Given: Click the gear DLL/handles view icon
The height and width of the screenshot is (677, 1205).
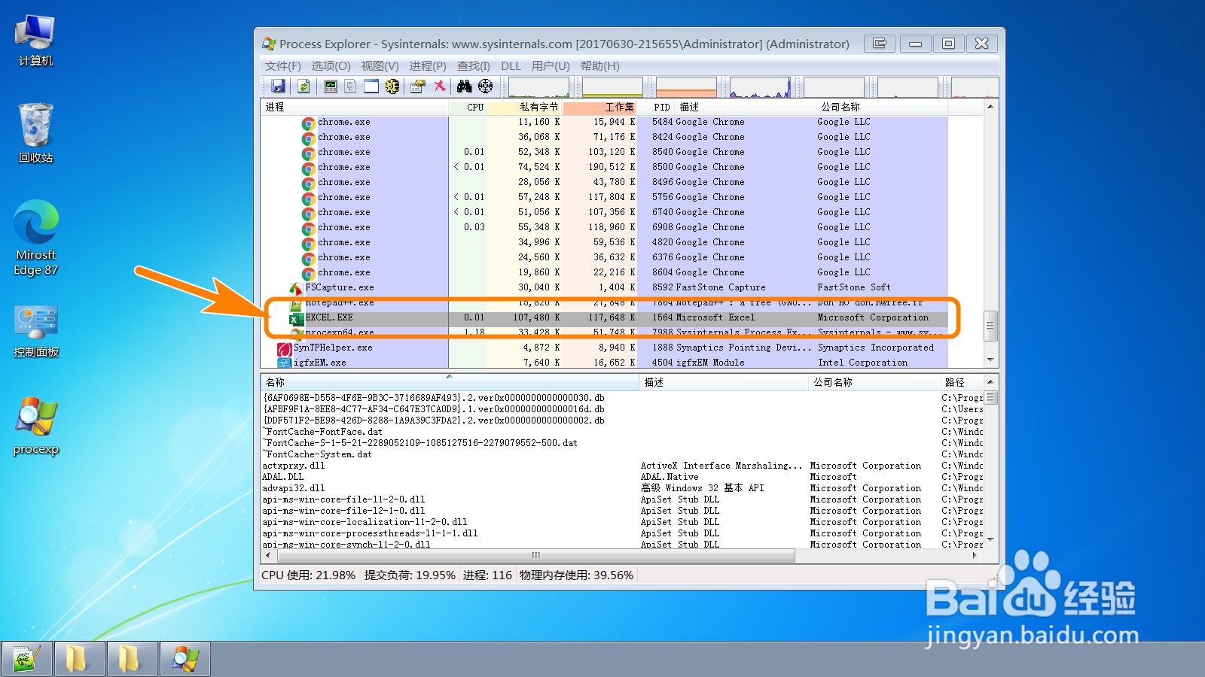Looking at the screenshot, I should coord(392,87).
